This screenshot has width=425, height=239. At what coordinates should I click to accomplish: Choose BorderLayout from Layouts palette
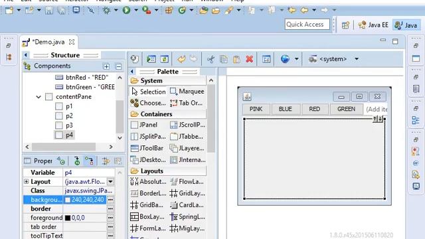coord(149,193)
